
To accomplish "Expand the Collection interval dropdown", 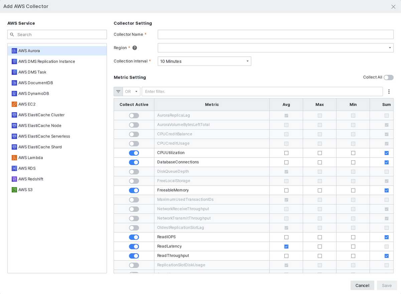I will click(x=205, y=61).
